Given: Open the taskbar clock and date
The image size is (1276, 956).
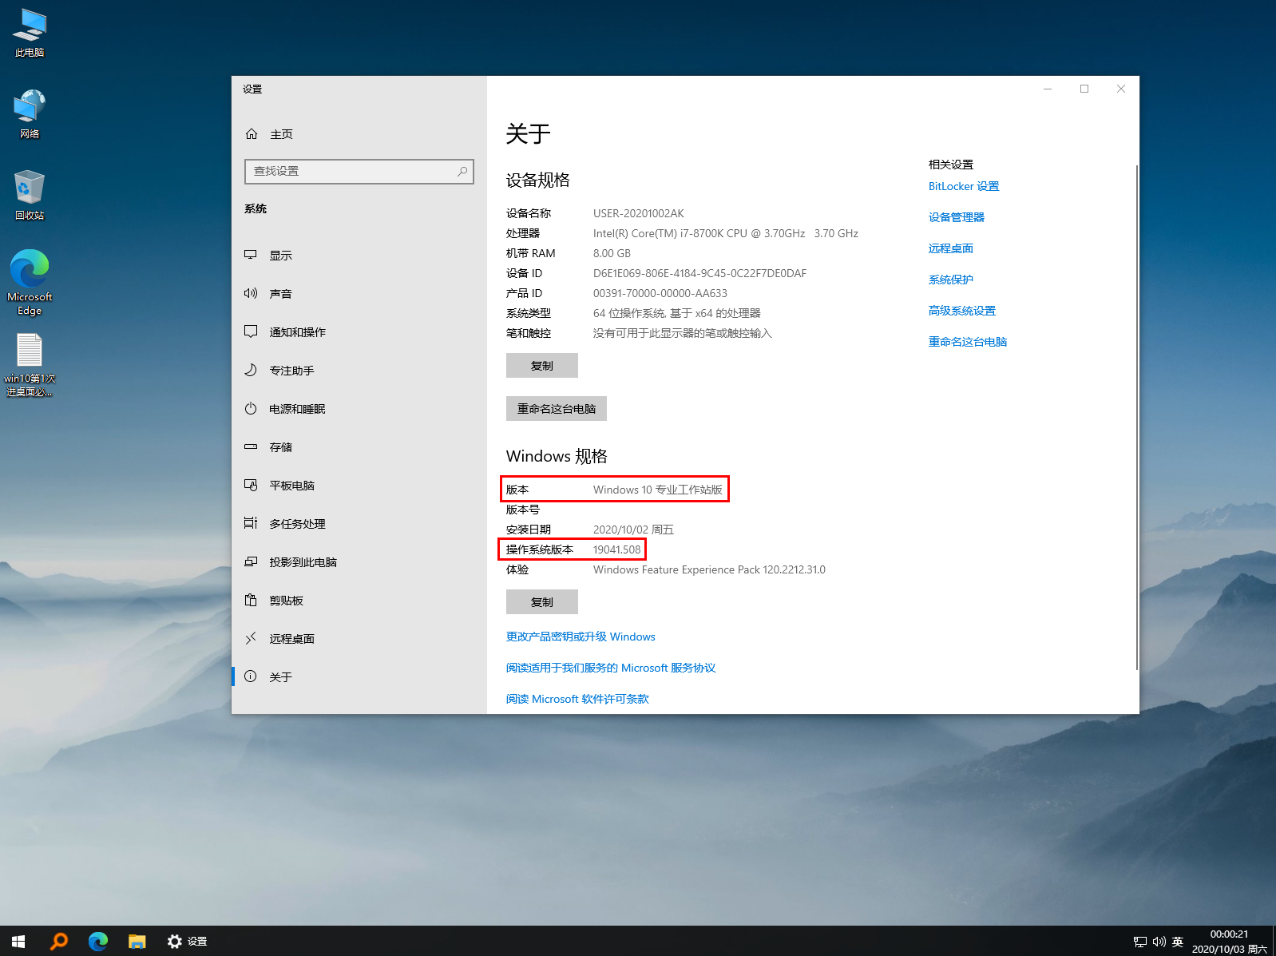Looking at the screenshot, I should point(1229,941).
